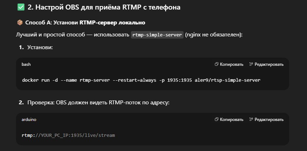This screenshot has height=151, width=307.
Task: Click the green checkmark emoji beside the heading
Action: (21, 7)
